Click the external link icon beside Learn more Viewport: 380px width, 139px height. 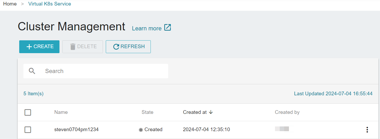168,27
